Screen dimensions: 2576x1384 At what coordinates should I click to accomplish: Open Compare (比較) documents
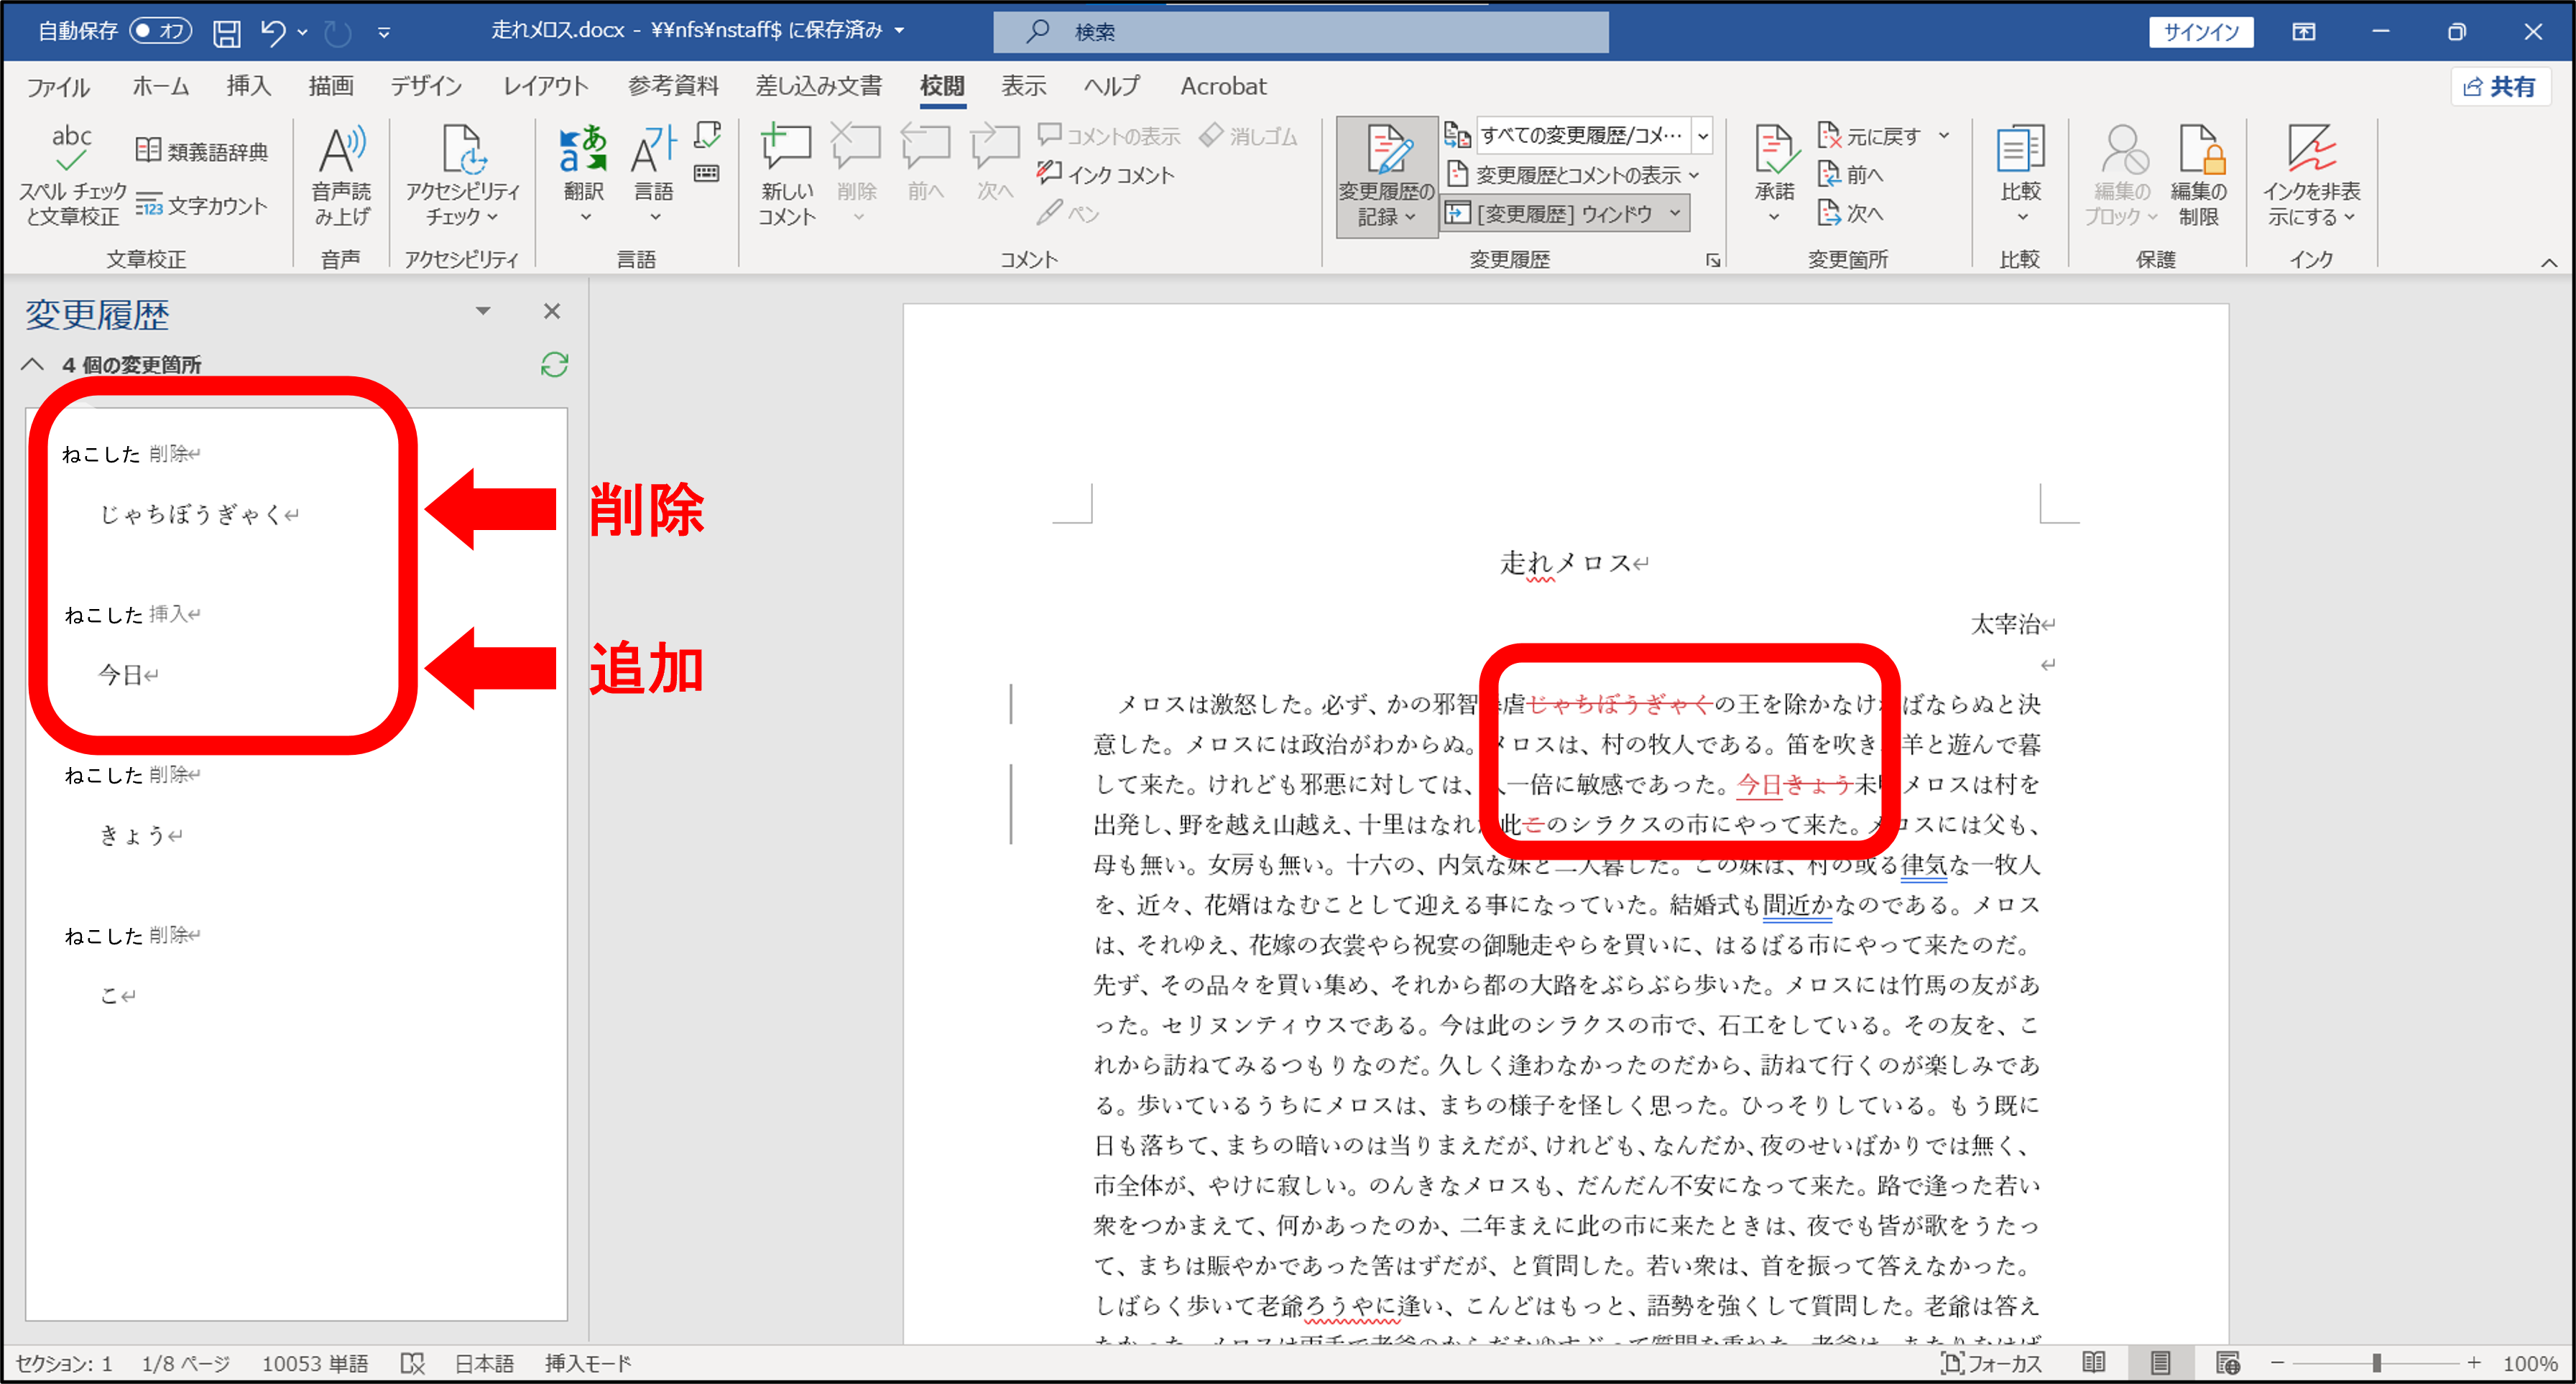(x=2020, y=176)
